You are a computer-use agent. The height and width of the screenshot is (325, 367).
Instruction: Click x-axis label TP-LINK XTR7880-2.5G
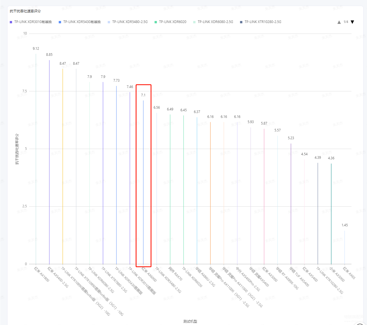point(114,280)
